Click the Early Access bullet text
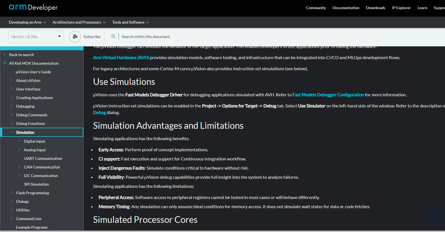This screenshot has width=445, height=232. point(153,150)
